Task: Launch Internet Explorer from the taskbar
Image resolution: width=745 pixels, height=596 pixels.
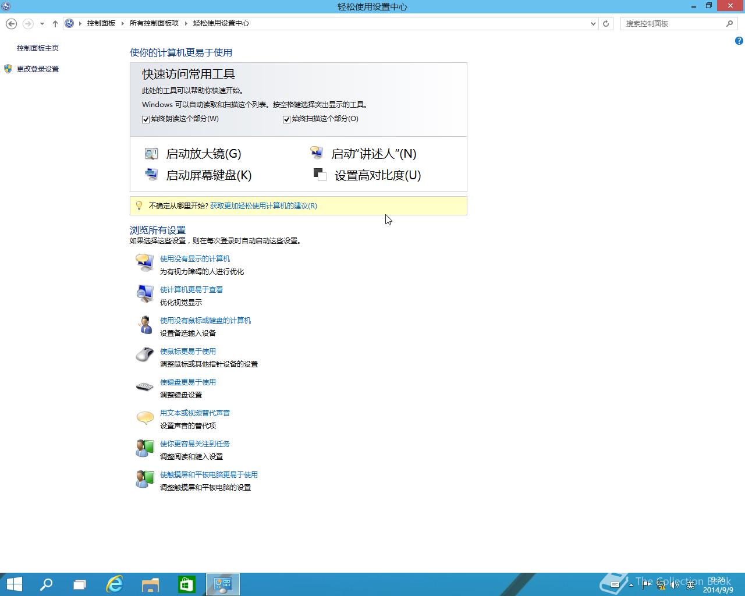Action: point(115,584)
